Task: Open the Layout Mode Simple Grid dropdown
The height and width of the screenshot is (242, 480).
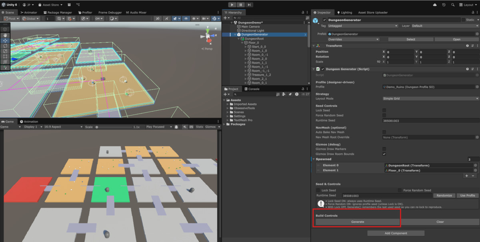Action: coord(430,98)
